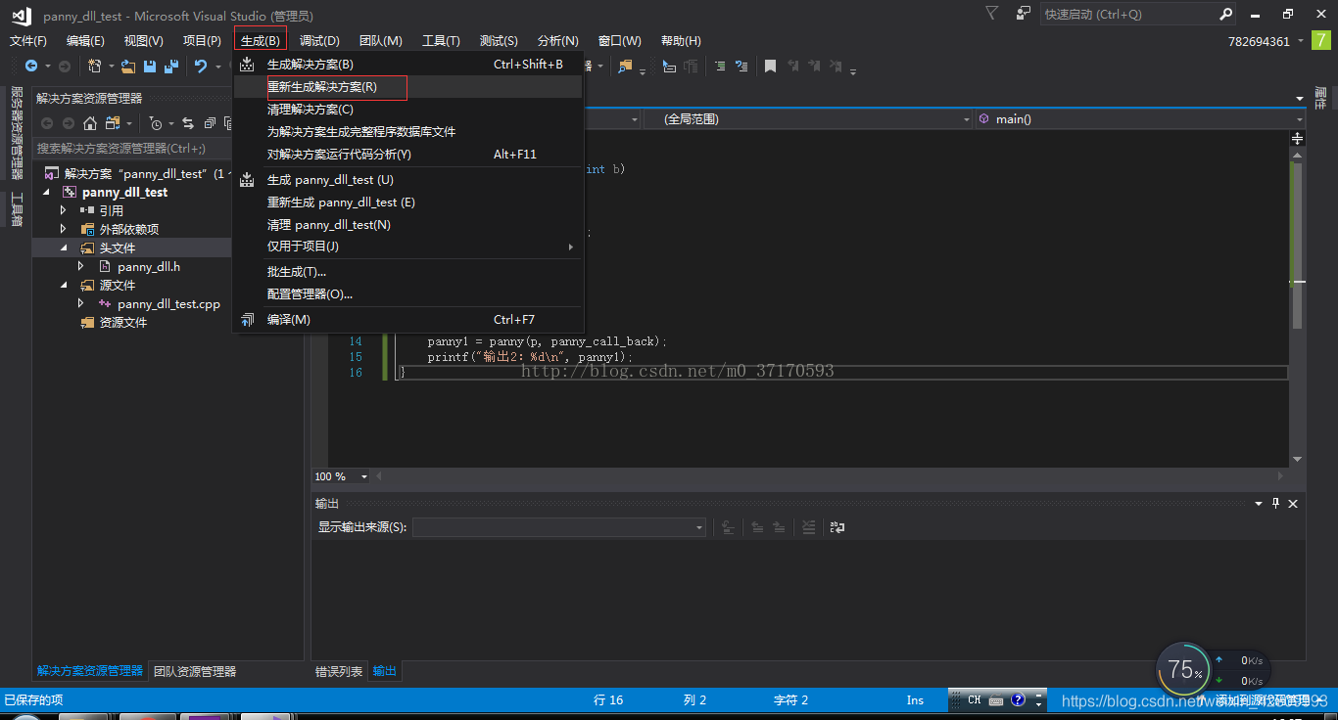Select 重新生成解决方案(R) menu item
Screen dimensions: 1338x720
point(407,87)
